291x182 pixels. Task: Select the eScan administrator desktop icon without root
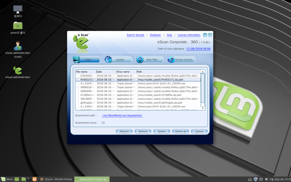coord(18,73)
